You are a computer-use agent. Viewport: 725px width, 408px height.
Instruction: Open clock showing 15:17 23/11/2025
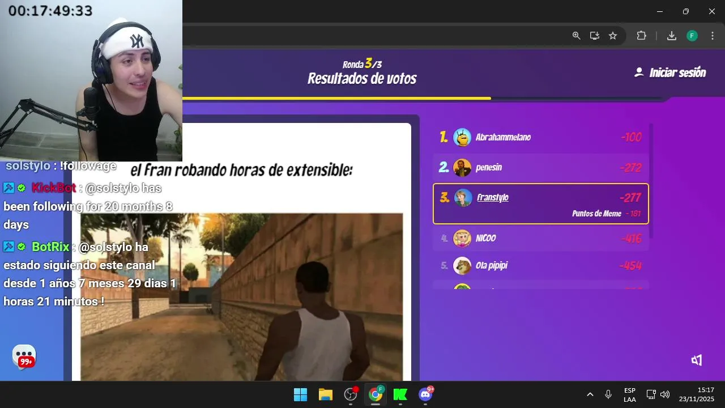(x=697, y=395)
